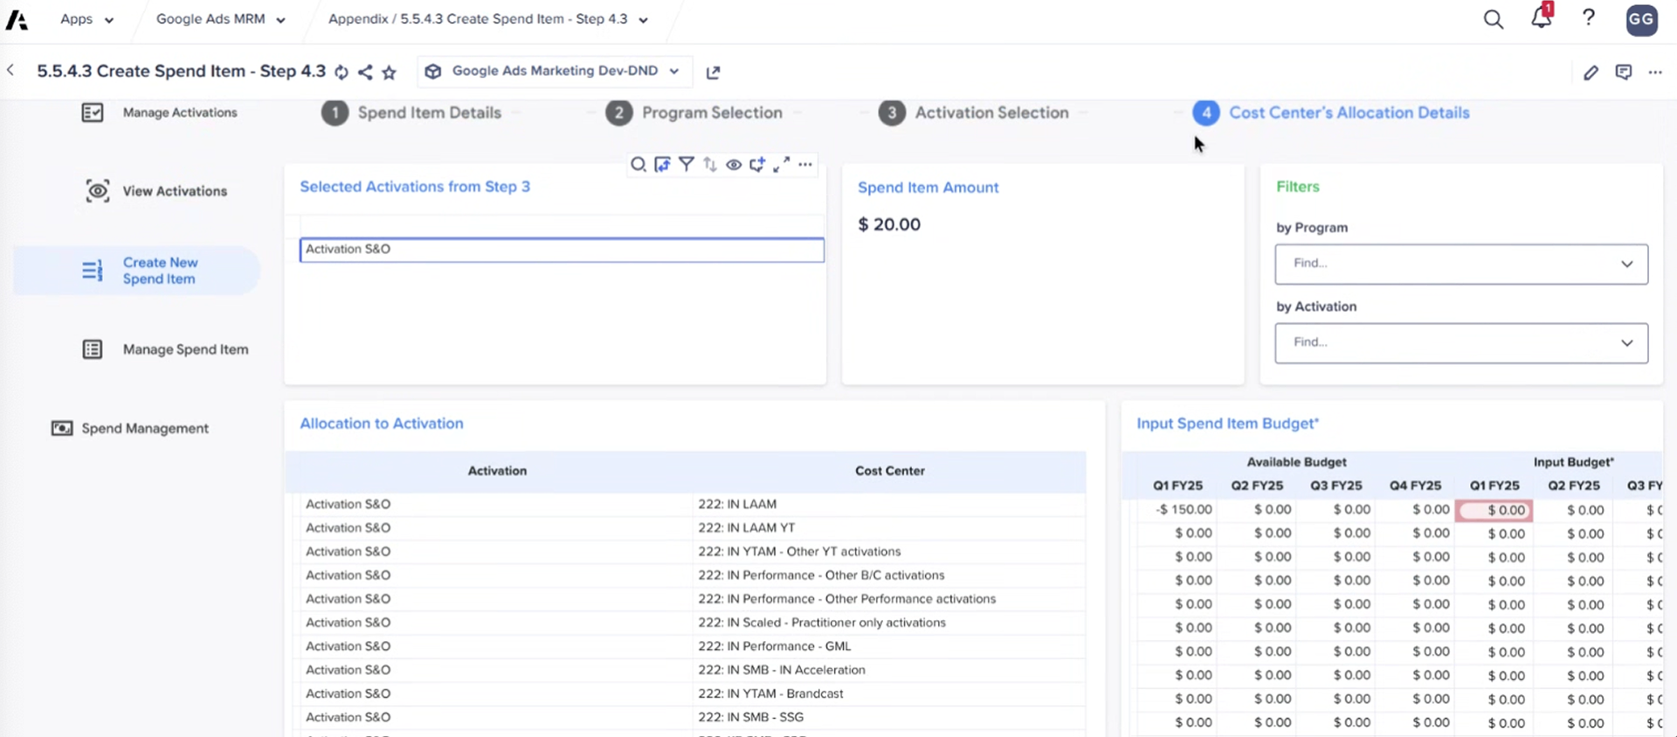The image size is (1677, 737).
Task: Click the Allocation to Activation title
Action: click(x=382, y=424)
